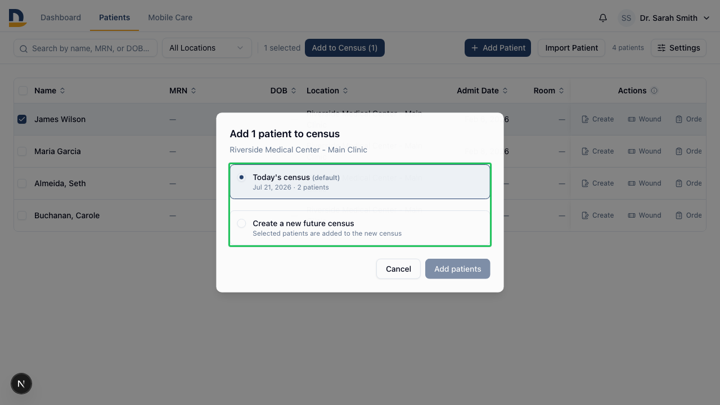Image resolution: width=720 pixels, height=405 pixels.
Task: Click Wound icon in Almeida, Seth row
Action: 632,183
